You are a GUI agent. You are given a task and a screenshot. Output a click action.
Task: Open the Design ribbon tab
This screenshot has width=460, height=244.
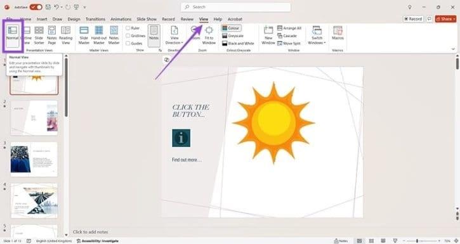[x=74, y=19]
